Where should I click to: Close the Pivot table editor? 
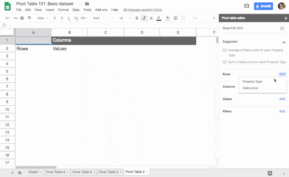(285, 18)
